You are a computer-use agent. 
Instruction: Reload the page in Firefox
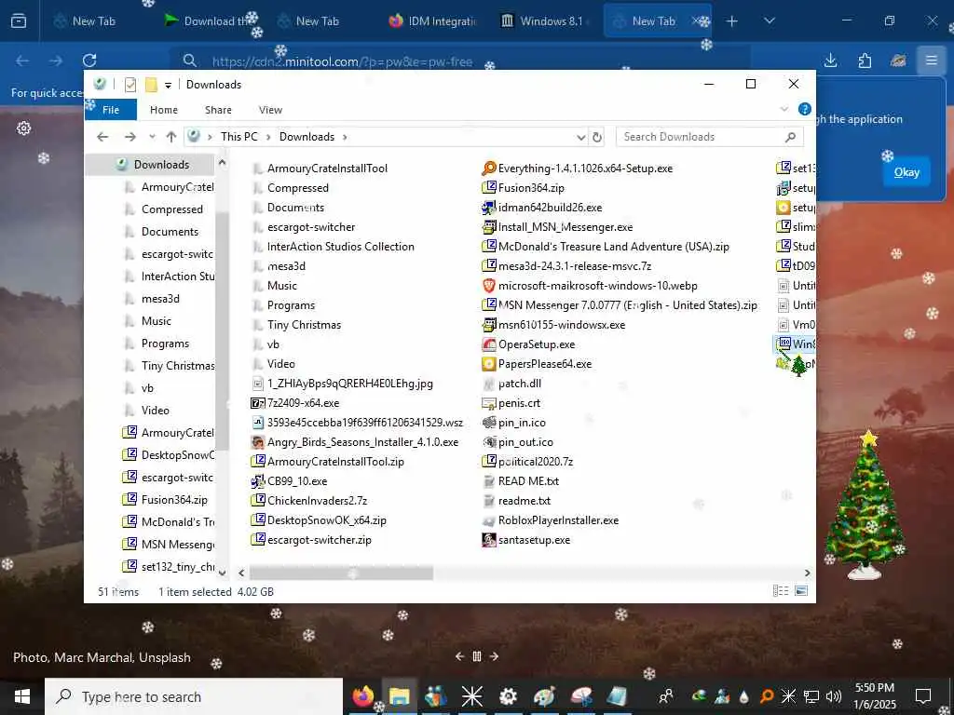[x=89, y=61]
